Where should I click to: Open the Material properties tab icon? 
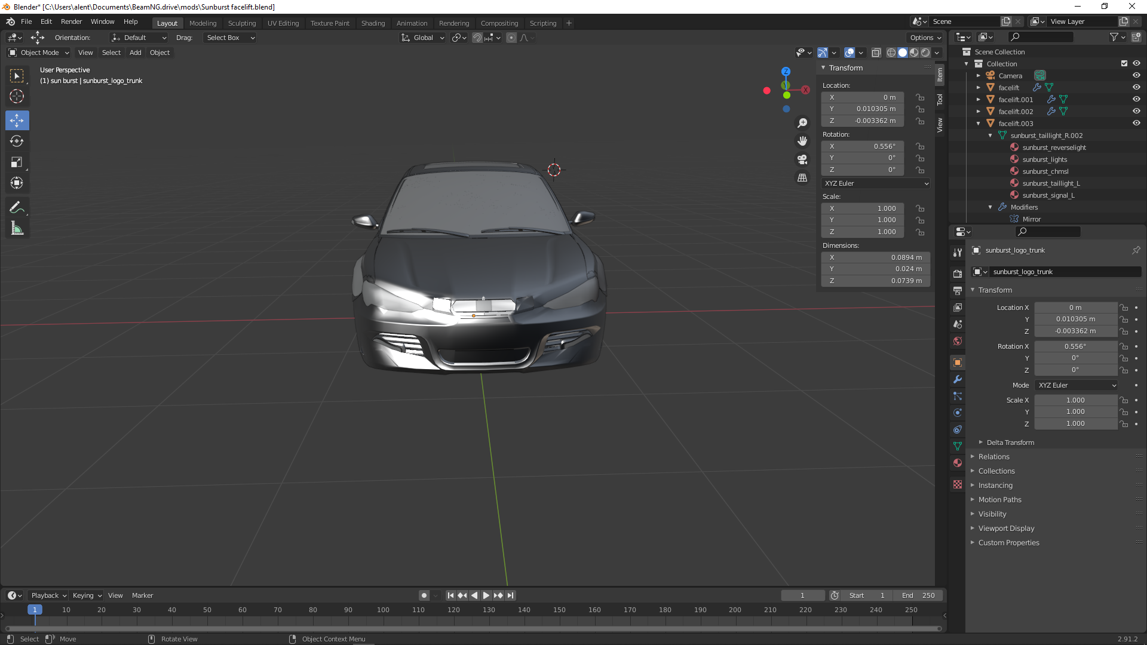click(958, 463)
